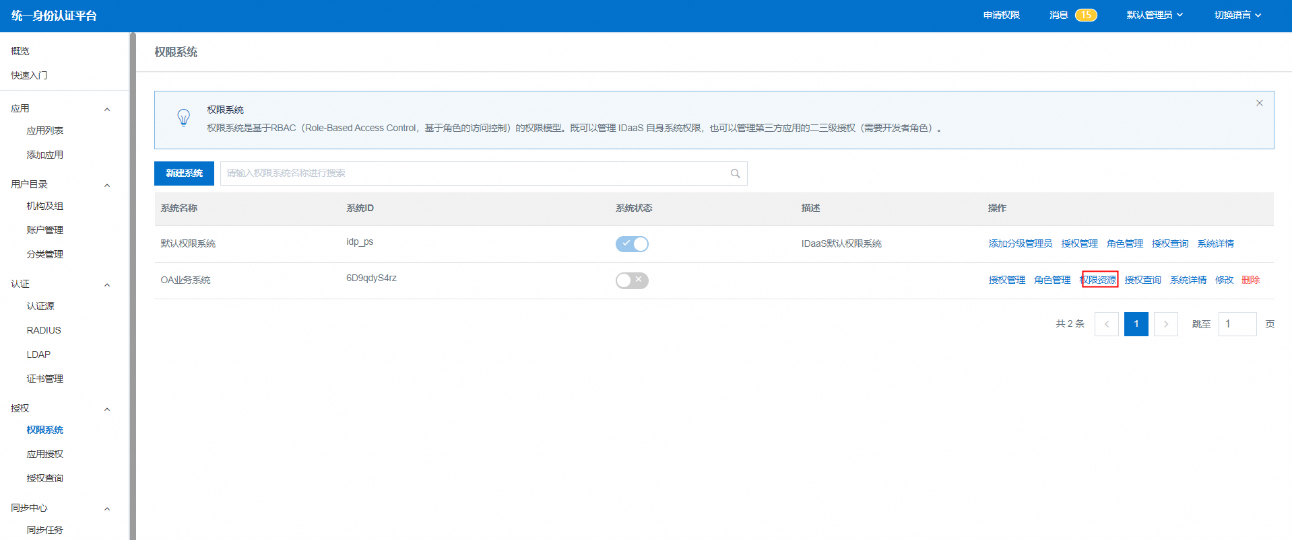Collapse the 认证 sidebar section
The height and width of the screenshot is (540, 1292).
click(x=106, y=284)
